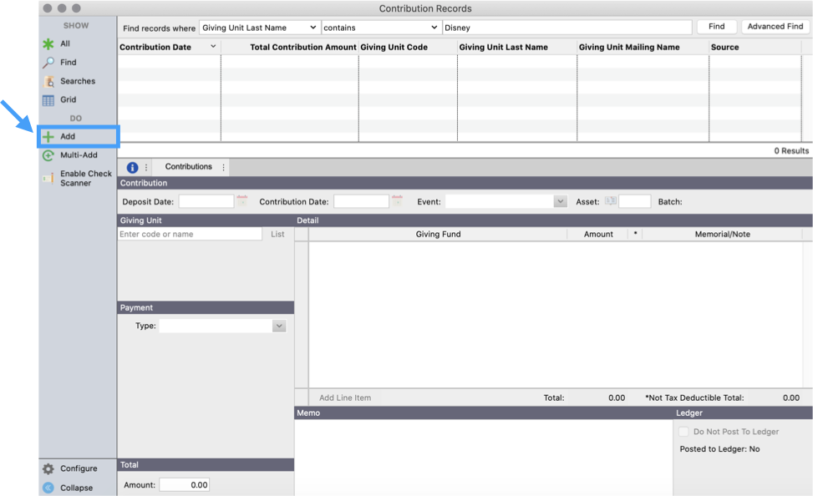The height and width of the screenshot is (496, 813).
Task: Open Advanced Find
Action: tap(774, 27)
